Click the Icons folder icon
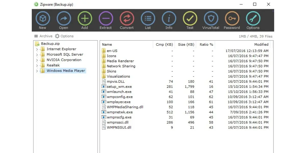The height and width of the screenshot is (153, 306). 104,56
